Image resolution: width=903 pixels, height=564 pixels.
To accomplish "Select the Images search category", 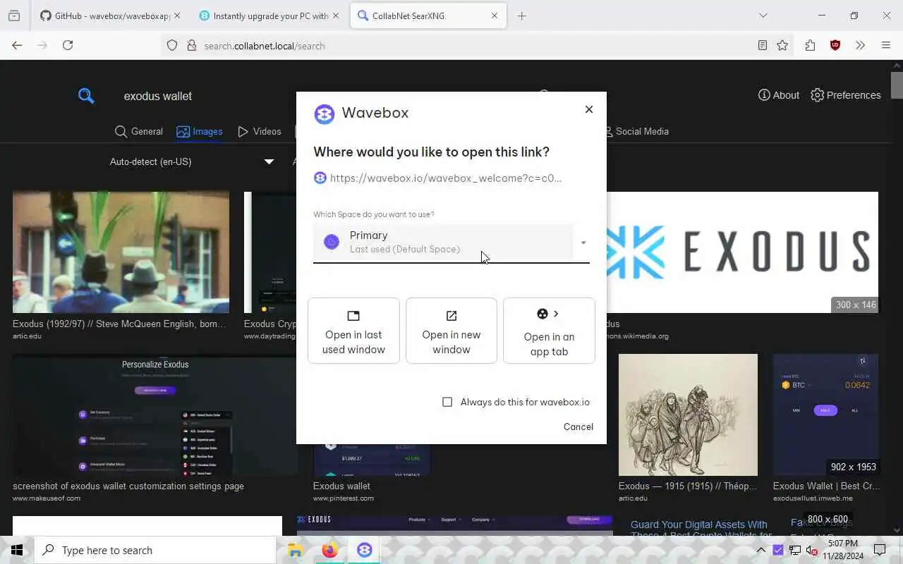I will click(x=200, y=131).
